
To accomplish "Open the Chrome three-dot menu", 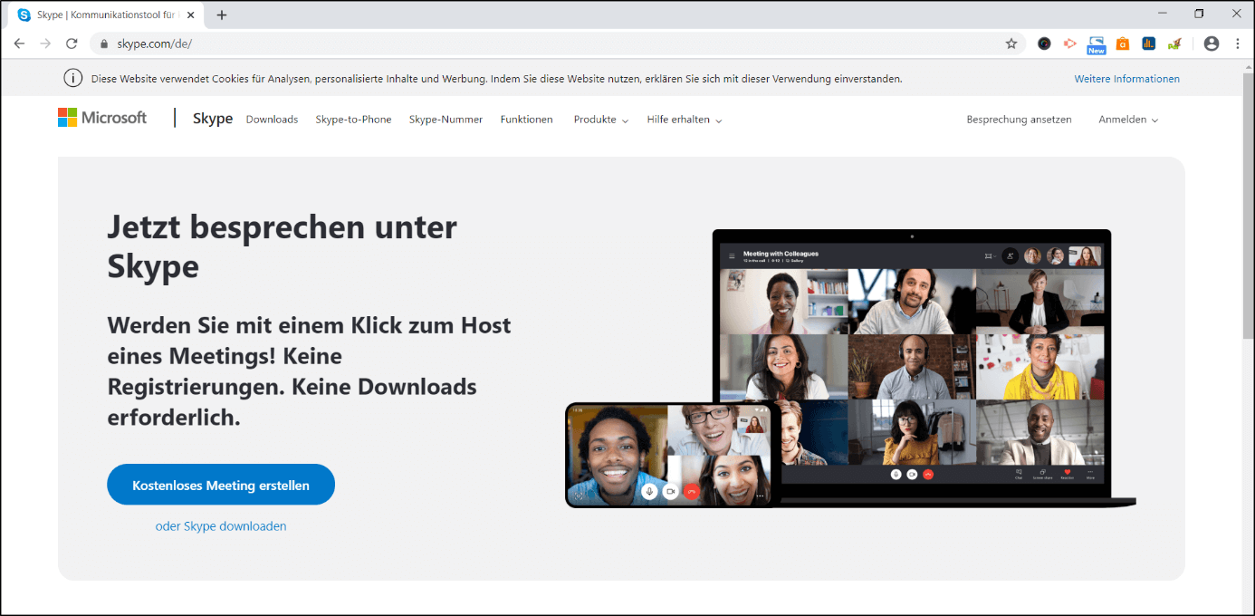I will [x=1238, y=43].
